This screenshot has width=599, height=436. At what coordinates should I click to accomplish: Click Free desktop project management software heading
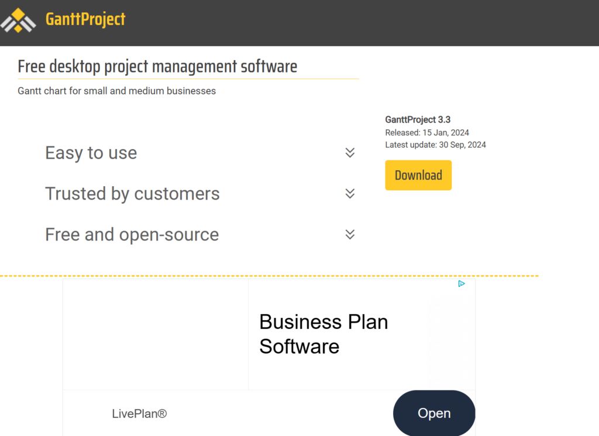click(x=157, y=66)
